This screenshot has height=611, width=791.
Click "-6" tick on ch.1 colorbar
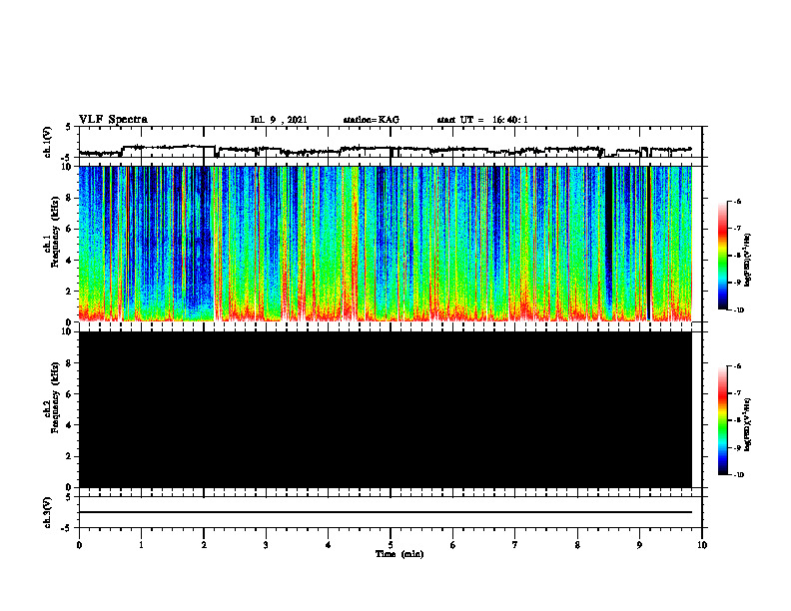pyautogui.click(x=736, y=201)
